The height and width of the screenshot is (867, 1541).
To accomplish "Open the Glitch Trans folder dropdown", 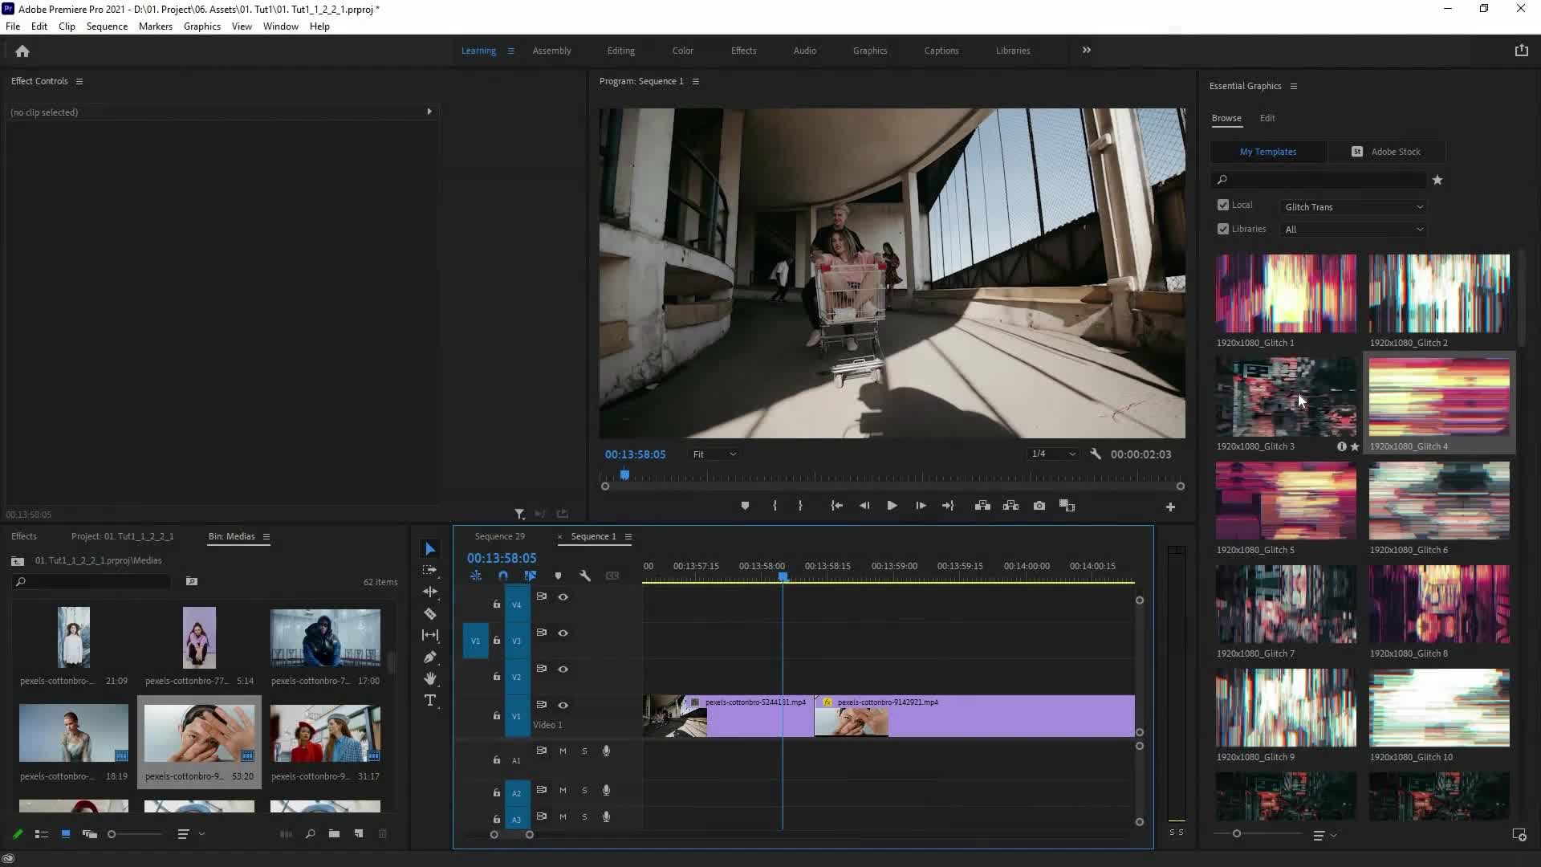I will click(1354, 207).
